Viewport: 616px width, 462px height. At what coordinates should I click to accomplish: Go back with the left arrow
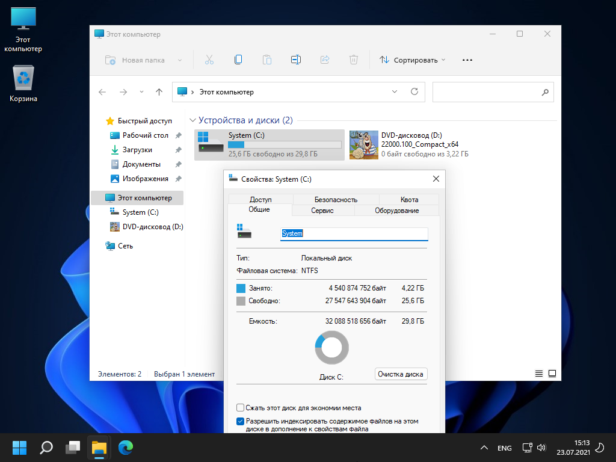point(102,92)
